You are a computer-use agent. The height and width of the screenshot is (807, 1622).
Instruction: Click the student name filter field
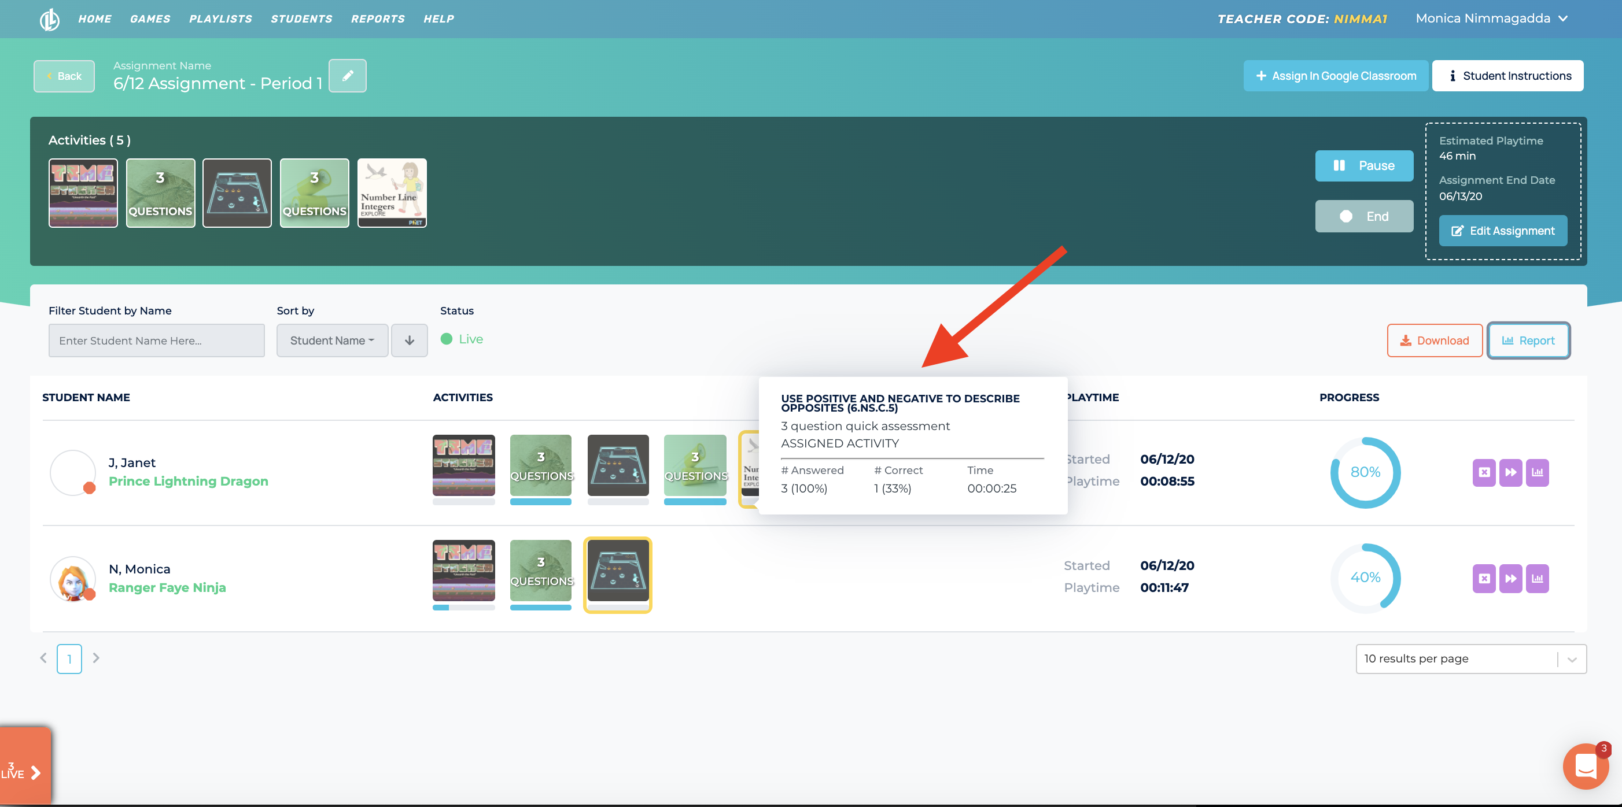[156, 340]
